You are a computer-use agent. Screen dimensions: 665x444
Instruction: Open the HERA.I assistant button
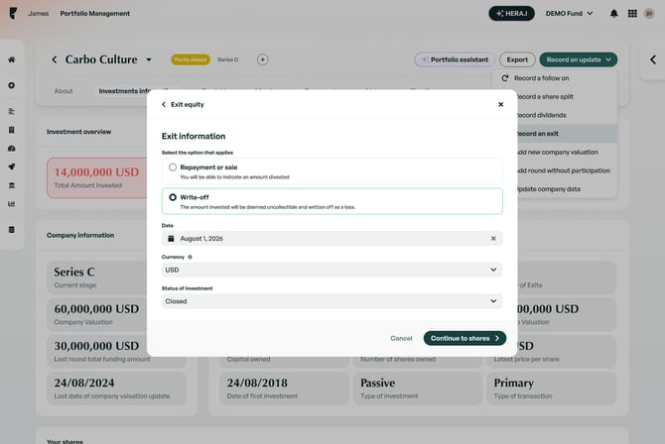pyautogui.click(x=511, y=14)
